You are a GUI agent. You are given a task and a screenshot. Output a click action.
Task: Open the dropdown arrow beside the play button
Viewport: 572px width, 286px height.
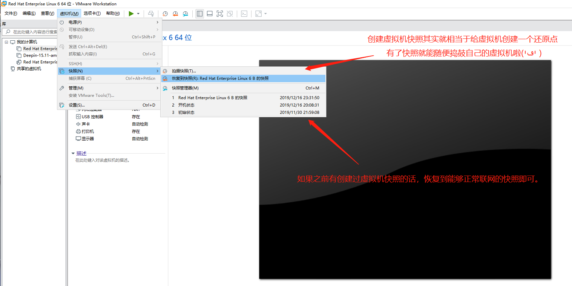pos(138,14)
